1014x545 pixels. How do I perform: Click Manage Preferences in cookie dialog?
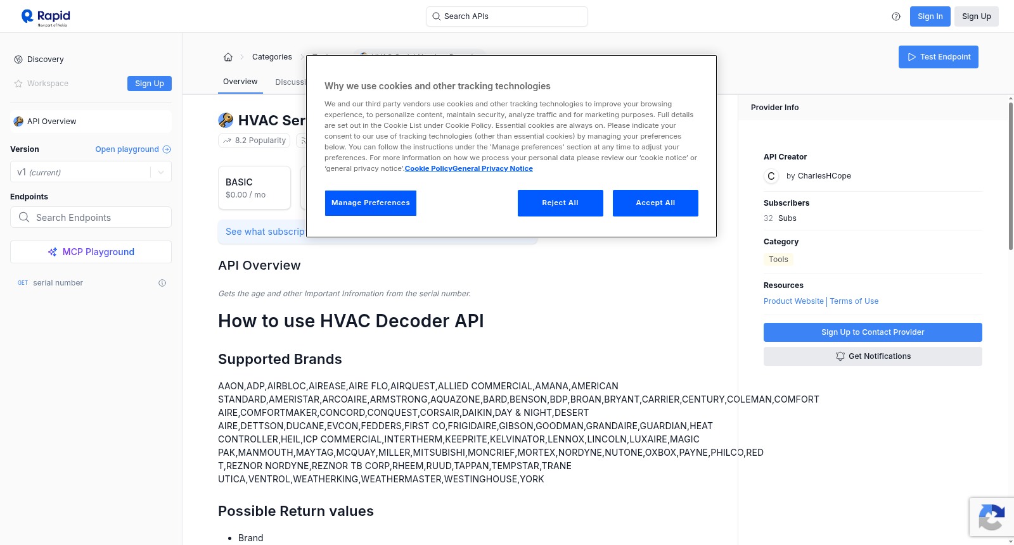tap(371, 203)
